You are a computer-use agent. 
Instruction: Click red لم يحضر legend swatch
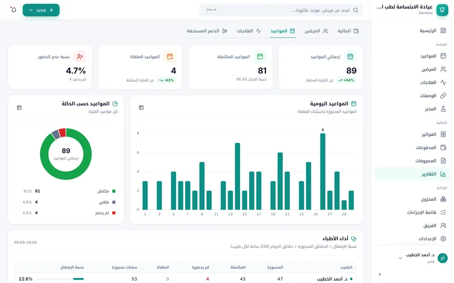pos(114,213)
